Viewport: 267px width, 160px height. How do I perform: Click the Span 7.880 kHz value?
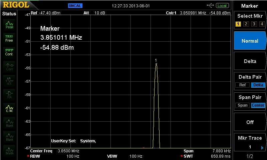pyautogui.click(x=222, y=151)
